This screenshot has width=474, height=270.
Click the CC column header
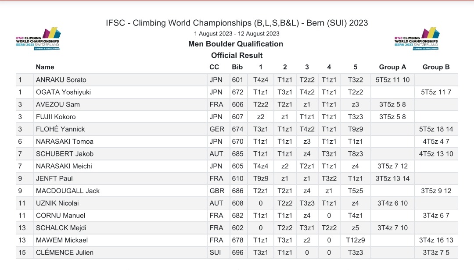[214, 67]
